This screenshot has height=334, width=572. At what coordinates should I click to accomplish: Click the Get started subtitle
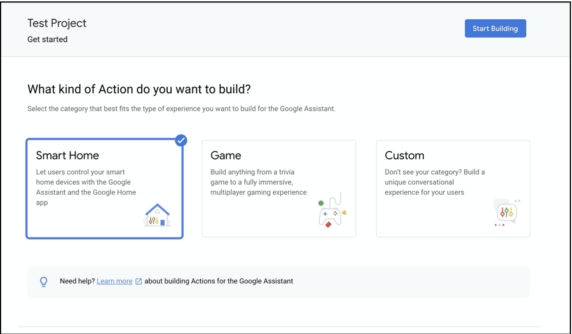point(47,39)
